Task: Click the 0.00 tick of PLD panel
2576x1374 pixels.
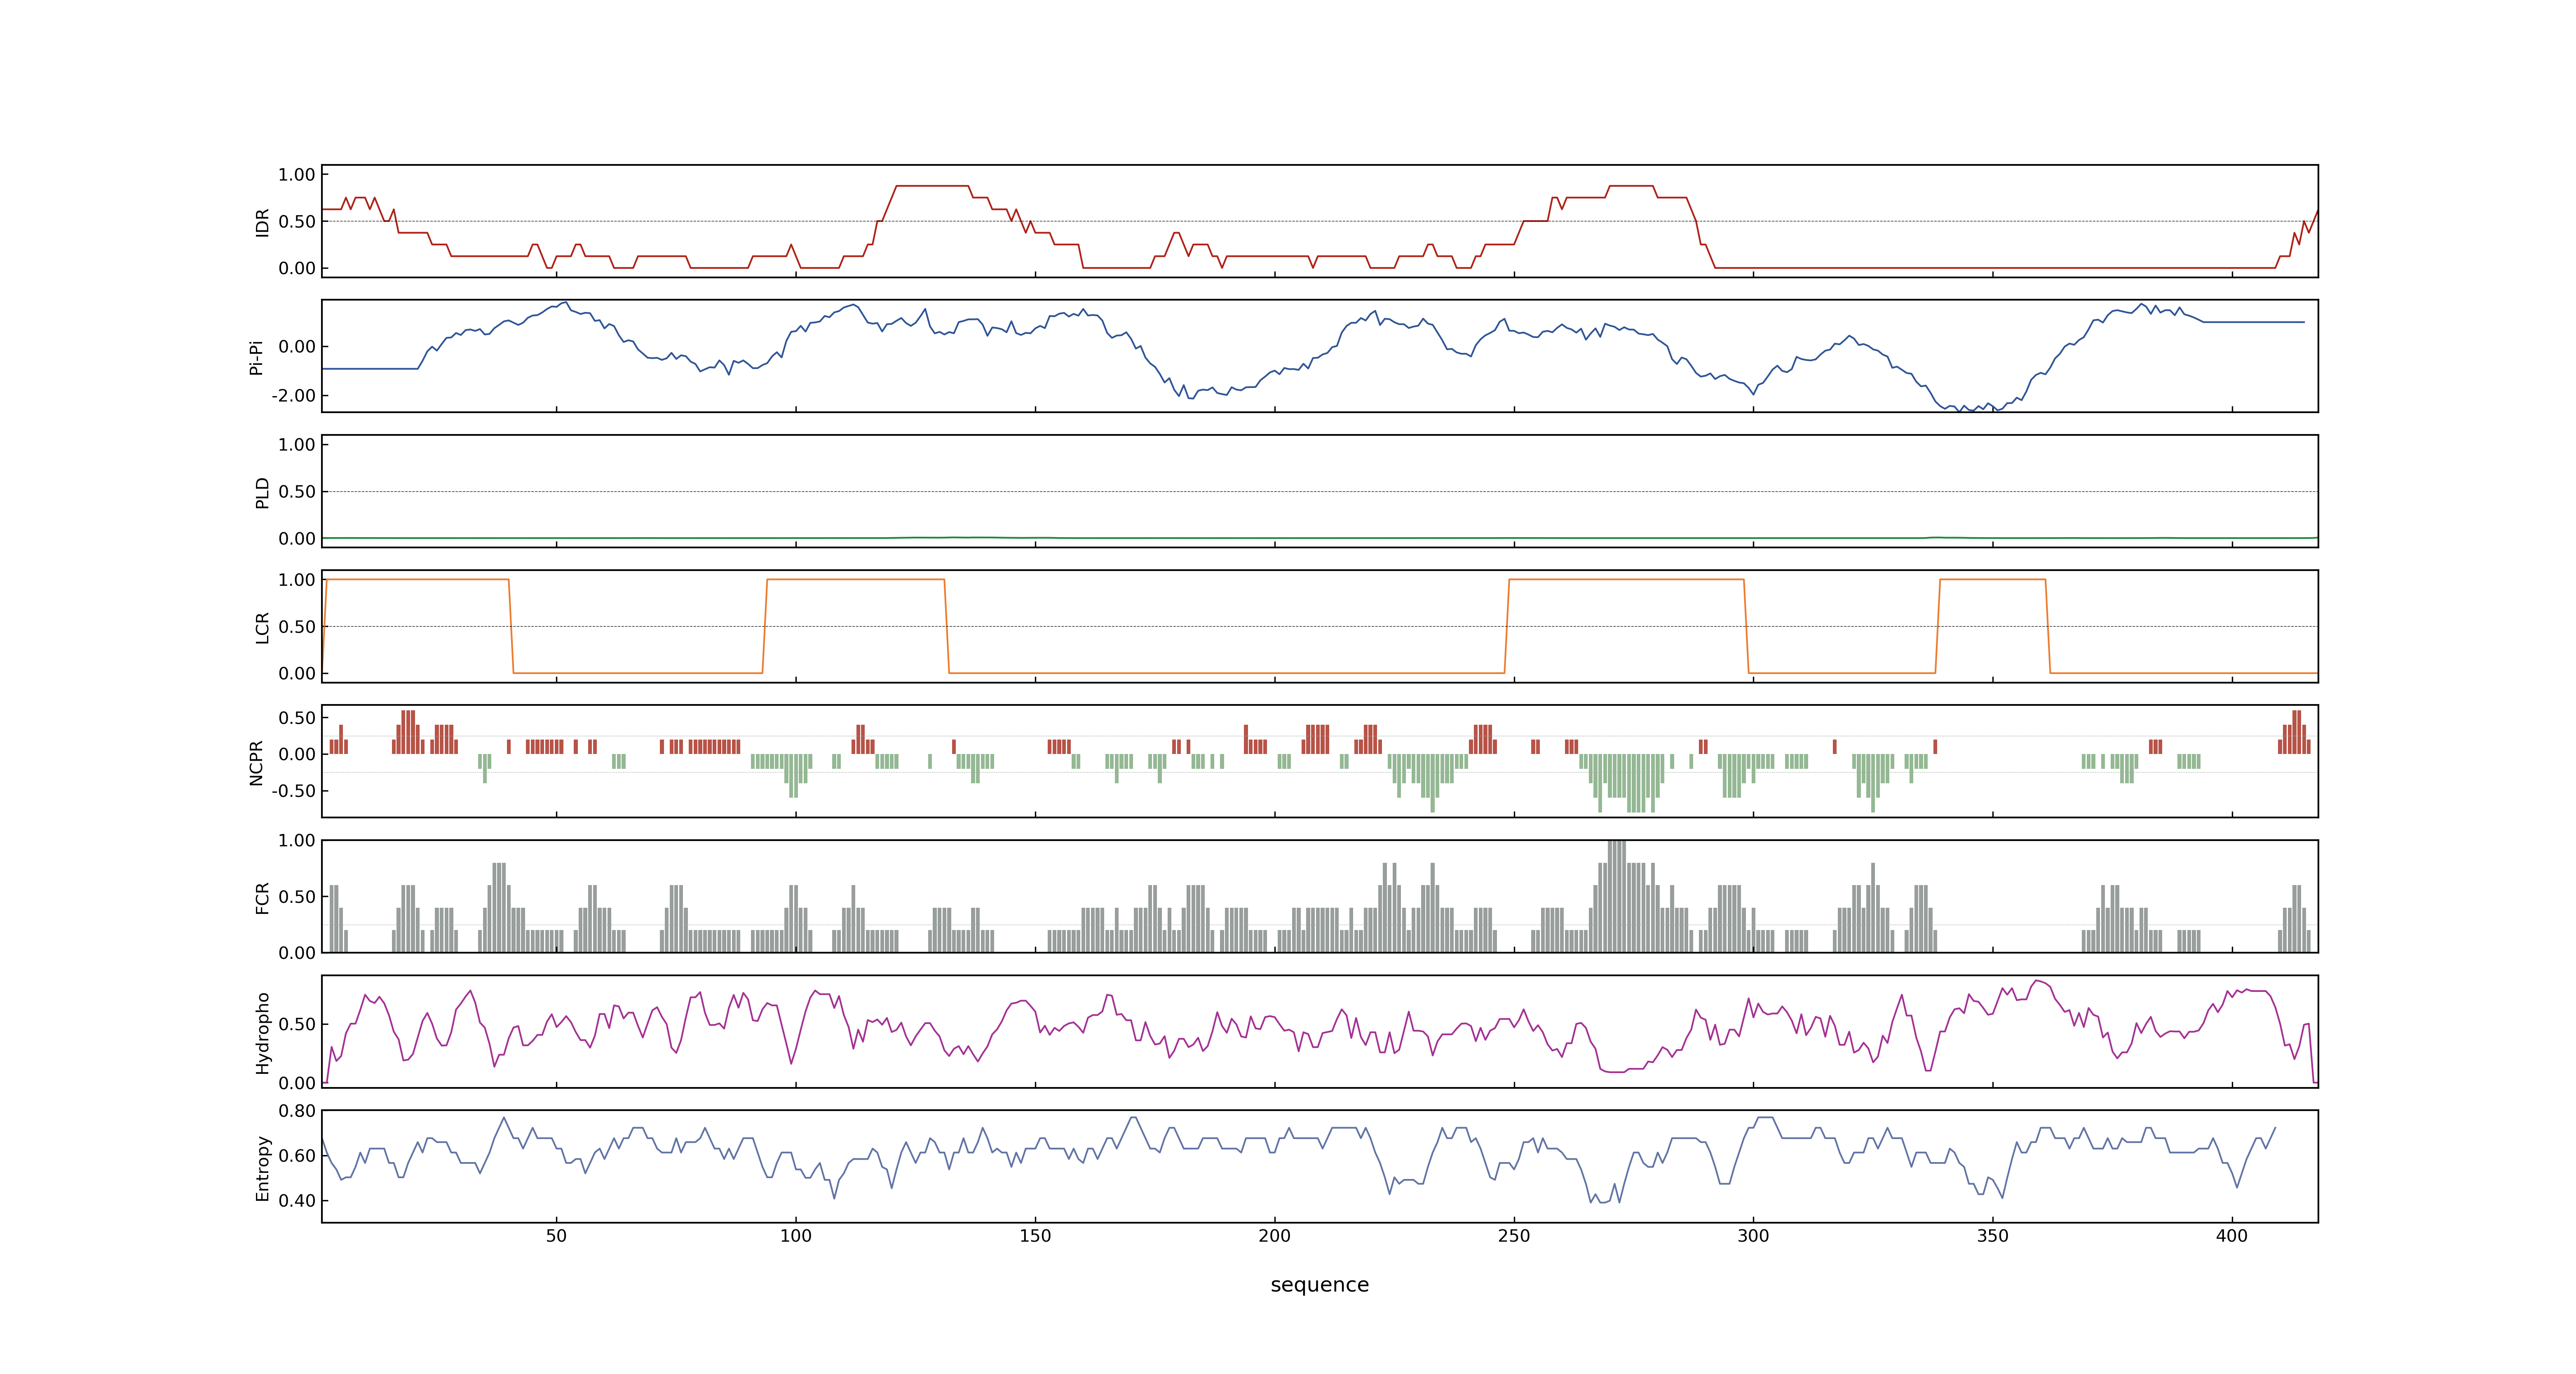Action: click(297, 539)
